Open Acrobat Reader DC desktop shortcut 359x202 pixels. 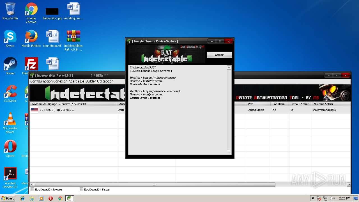point(10,178)
